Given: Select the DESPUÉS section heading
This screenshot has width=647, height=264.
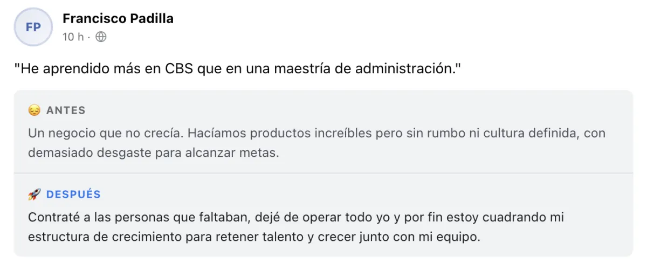Looking at the screenshot, I should (73, 194).
